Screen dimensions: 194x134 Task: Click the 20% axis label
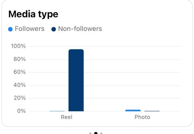pyautogui.click(x=19, y=98)
